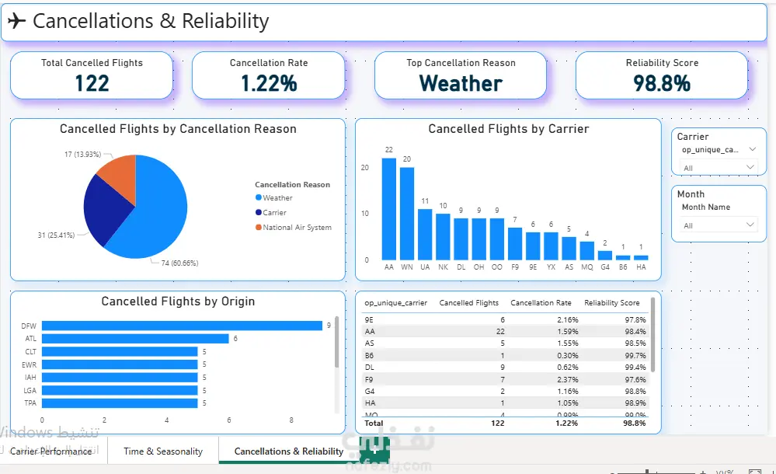Sort table by Reliability Score header

click(x=611, y=302)
